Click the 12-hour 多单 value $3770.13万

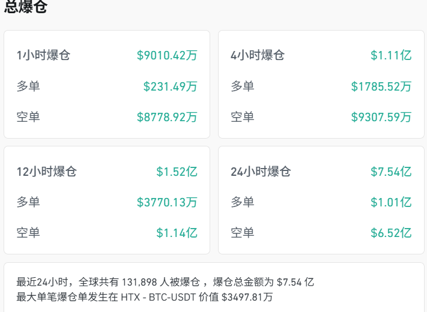(x=167, y=202)
